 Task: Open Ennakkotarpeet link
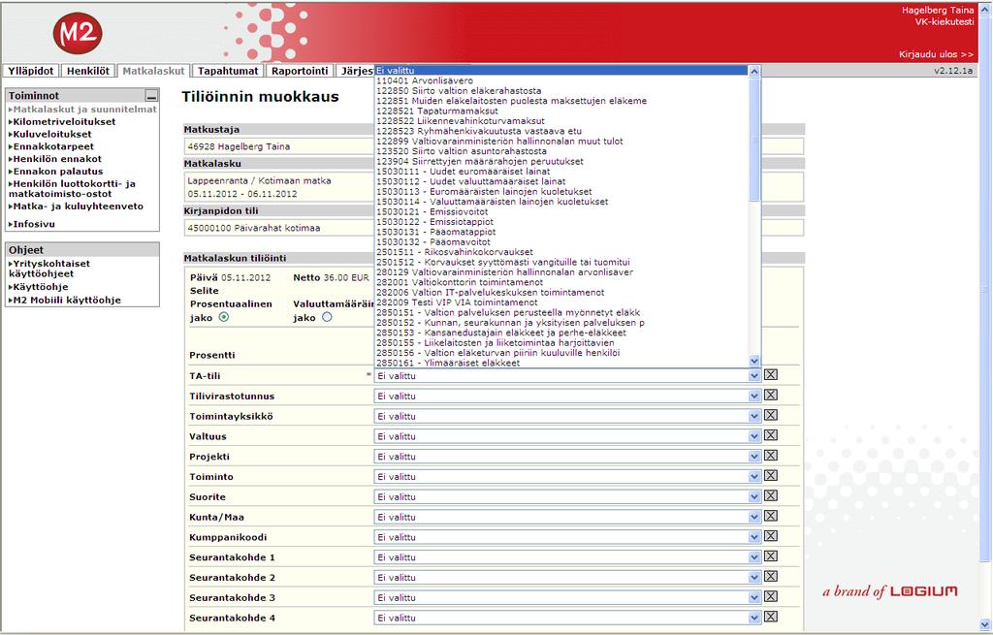point(53,146)
